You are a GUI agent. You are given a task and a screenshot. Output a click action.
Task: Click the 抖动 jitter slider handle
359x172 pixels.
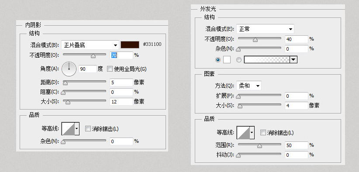pyautogui.click(x=238, y=155)
